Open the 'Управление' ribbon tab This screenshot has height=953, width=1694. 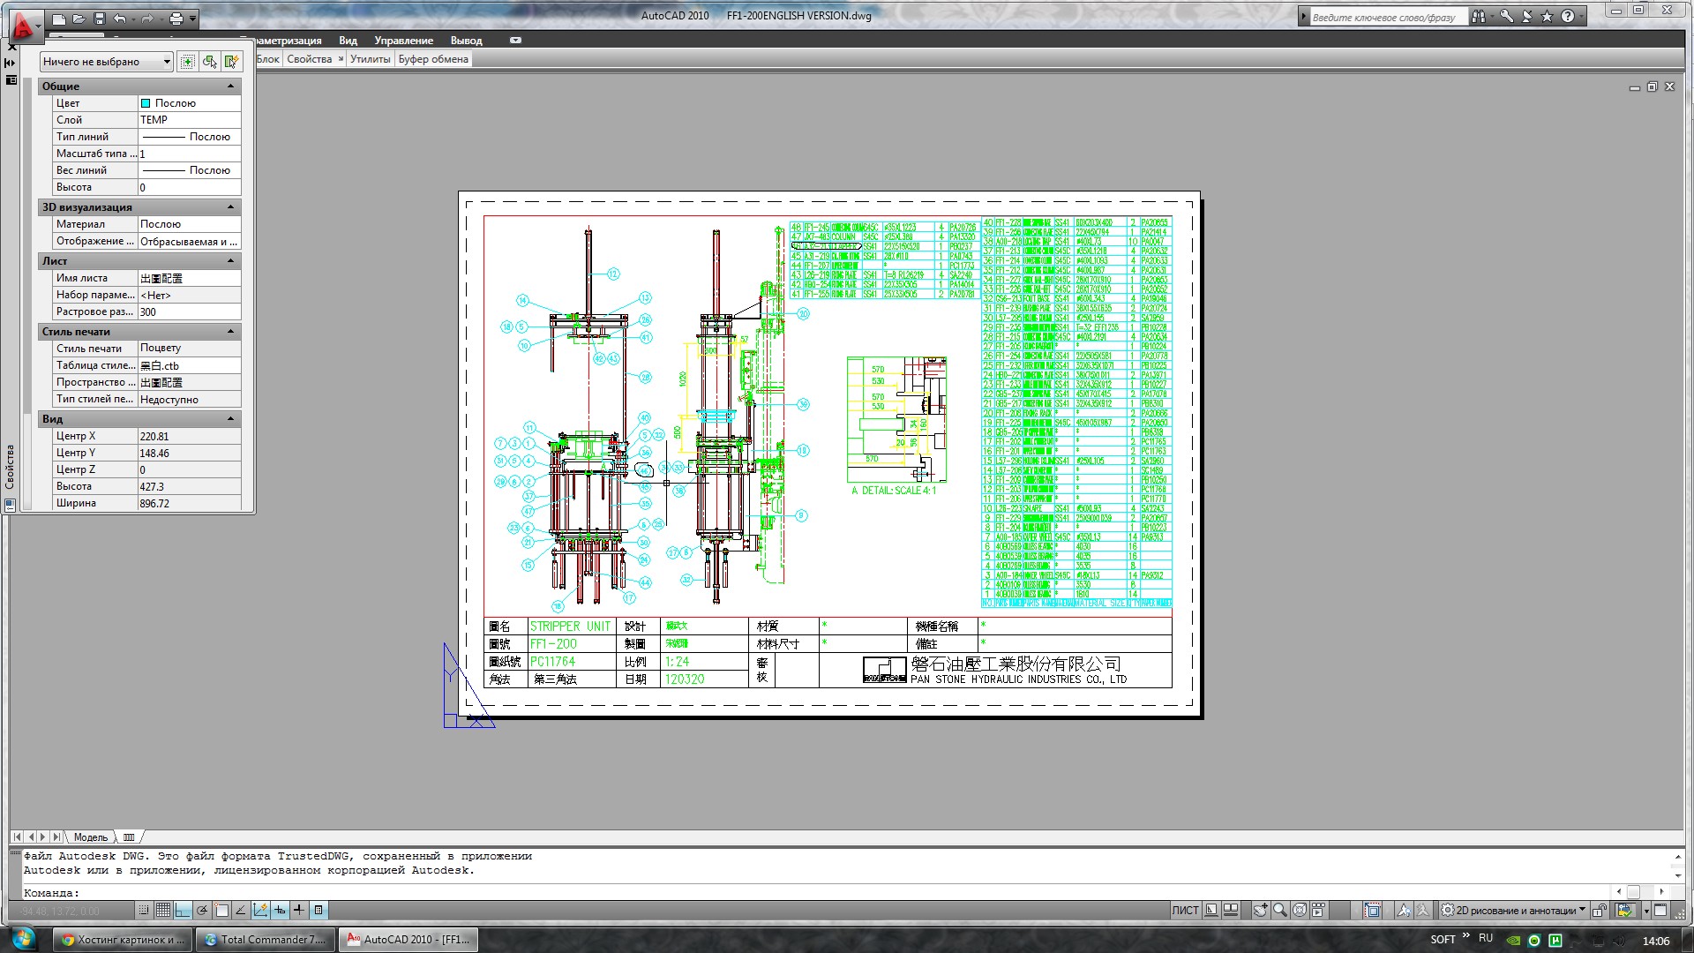click(x=403, y=41)
